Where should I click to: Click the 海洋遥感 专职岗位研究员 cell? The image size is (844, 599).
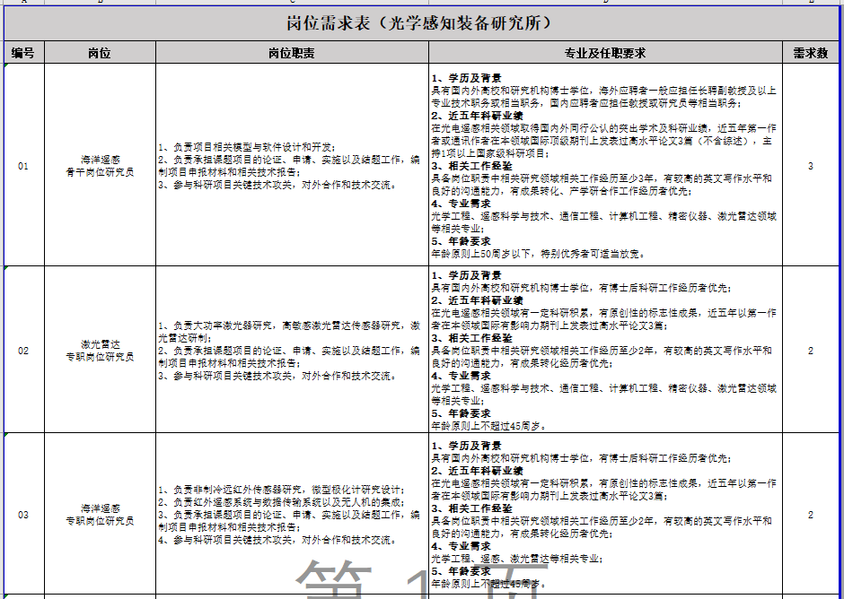101,514
